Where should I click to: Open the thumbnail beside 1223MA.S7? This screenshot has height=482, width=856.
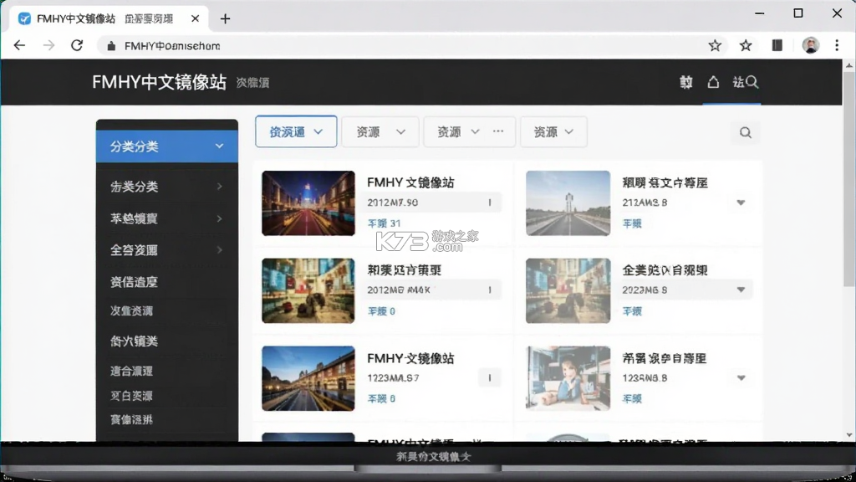point(308,378)
